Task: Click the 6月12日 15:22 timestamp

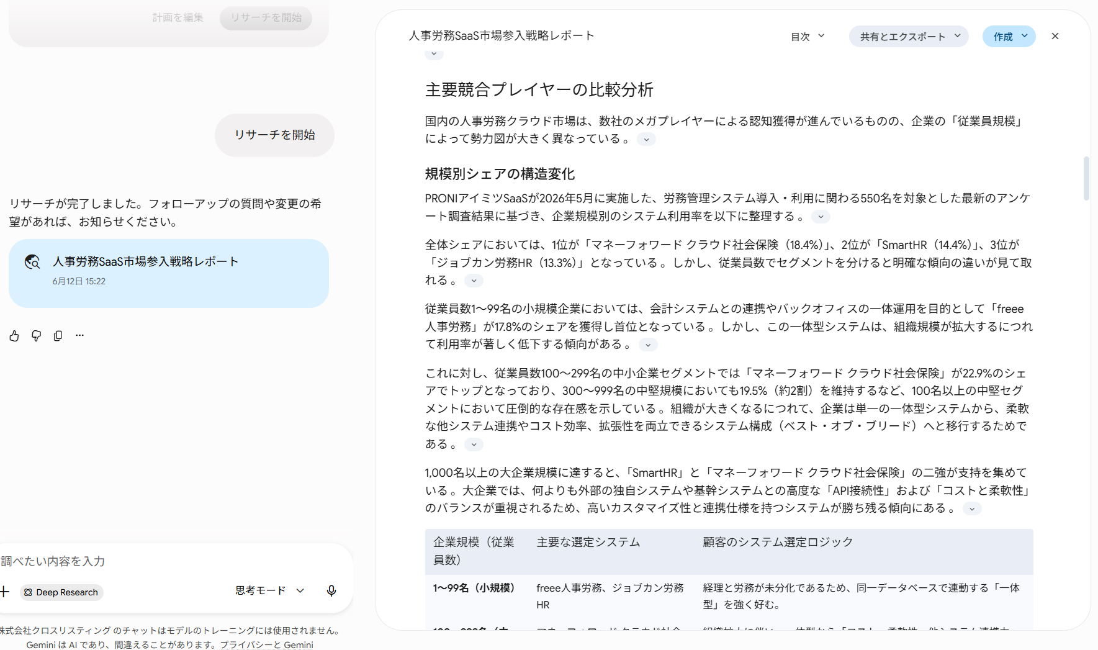Action: (x=79, y=281)
